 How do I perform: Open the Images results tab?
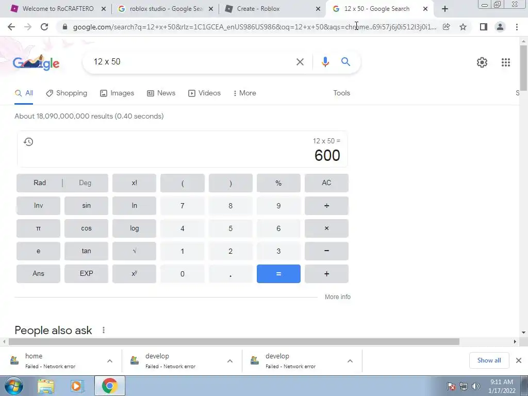[117, 93]
